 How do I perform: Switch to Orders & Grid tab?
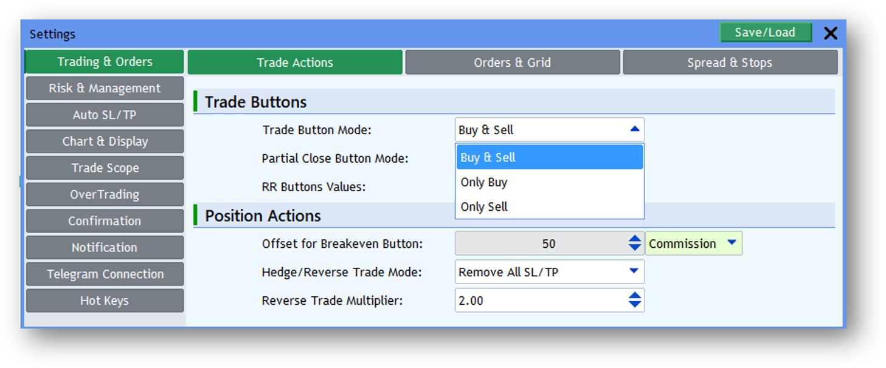pos(513,63)
